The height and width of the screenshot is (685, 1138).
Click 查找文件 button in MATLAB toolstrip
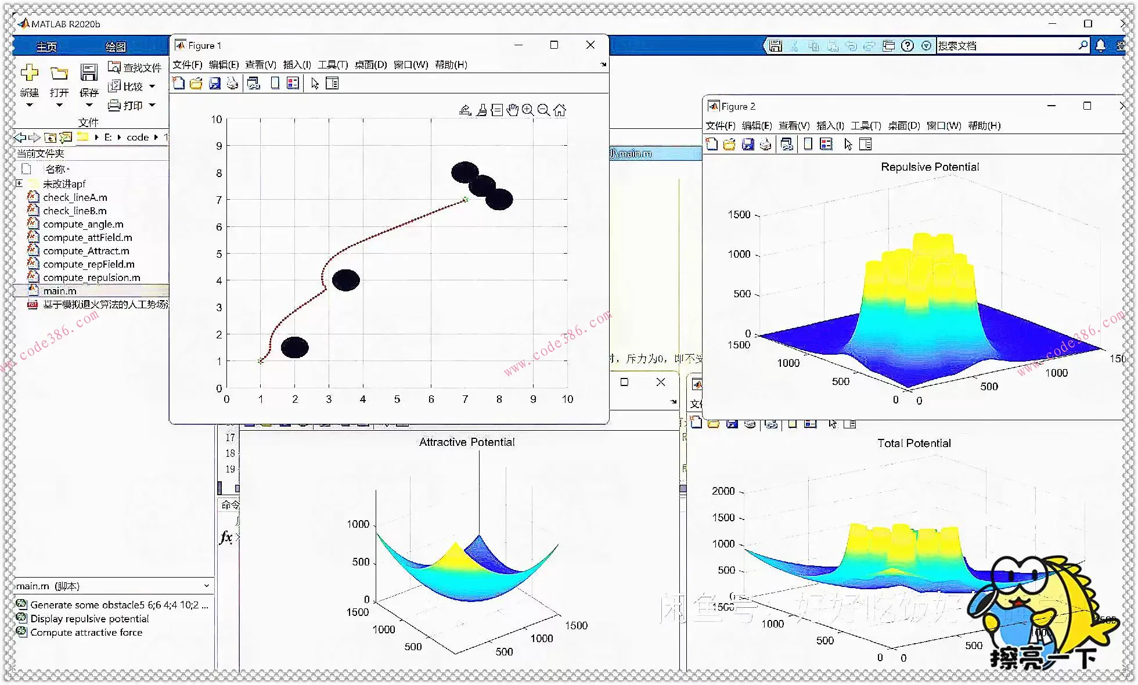tap(135, 68)
